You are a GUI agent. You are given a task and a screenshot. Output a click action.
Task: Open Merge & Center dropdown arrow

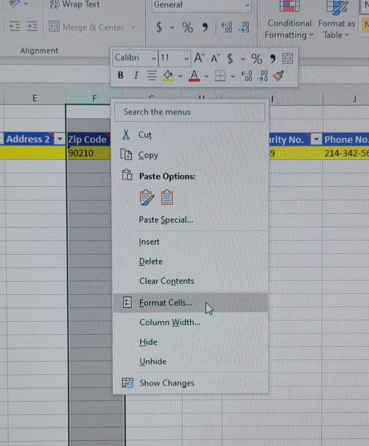click(133, 27)
